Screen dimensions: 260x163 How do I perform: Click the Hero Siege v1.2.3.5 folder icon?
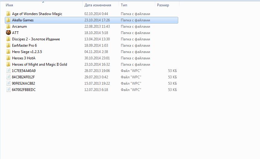click(8, 52)
